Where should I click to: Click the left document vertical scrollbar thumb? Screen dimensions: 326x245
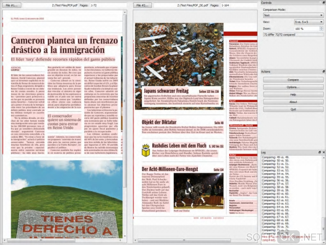click(125, 101)
